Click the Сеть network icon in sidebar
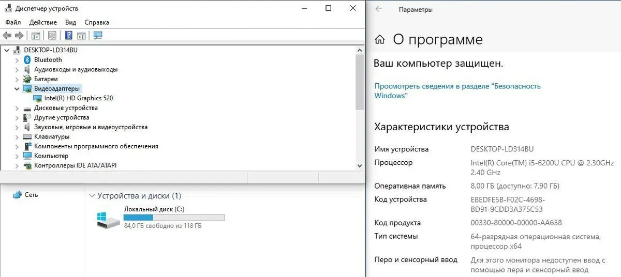Screen dimensions: 621x277 (18, 195)
